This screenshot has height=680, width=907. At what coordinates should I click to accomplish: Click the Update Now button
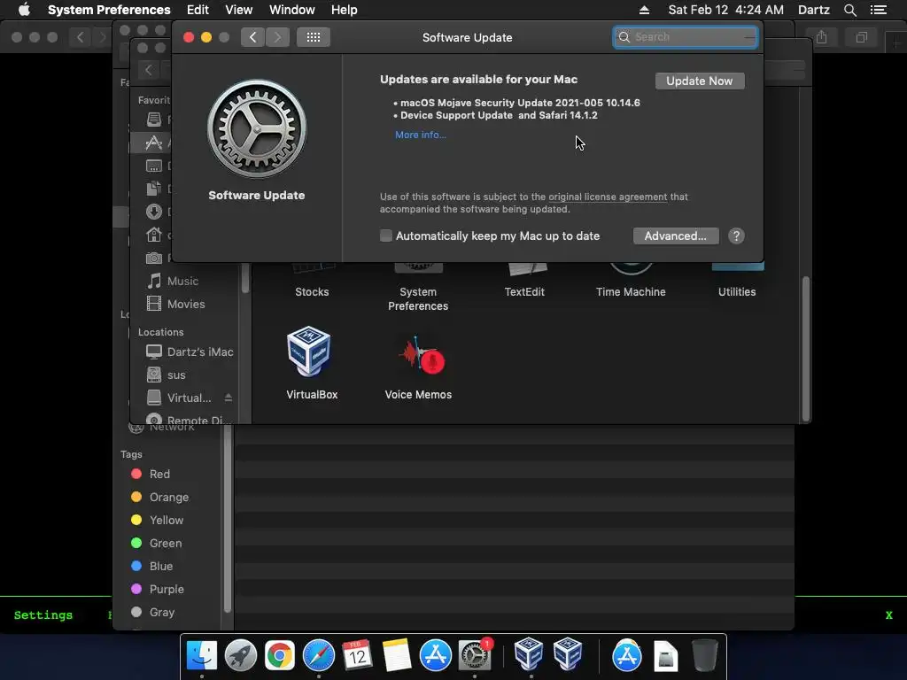700,81
